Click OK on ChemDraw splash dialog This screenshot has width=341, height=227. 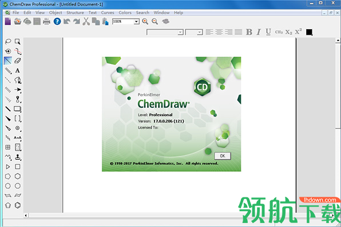pyautogui.click(x=223, y=156)
